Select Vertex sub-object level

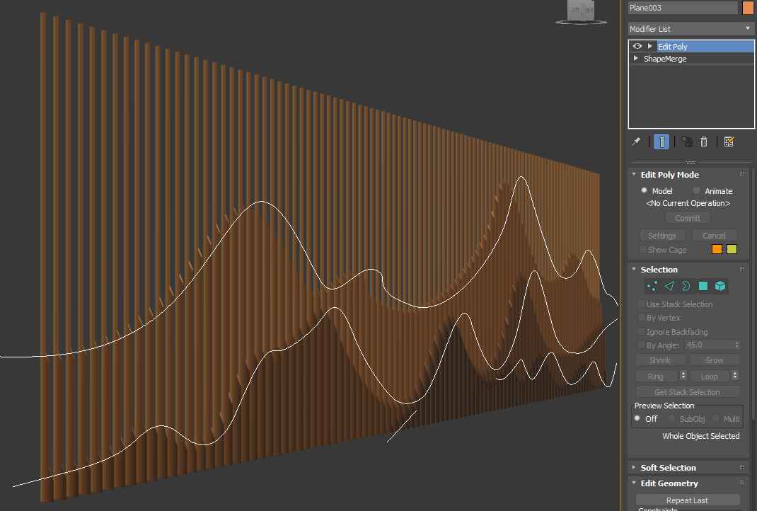pos(652,287)
